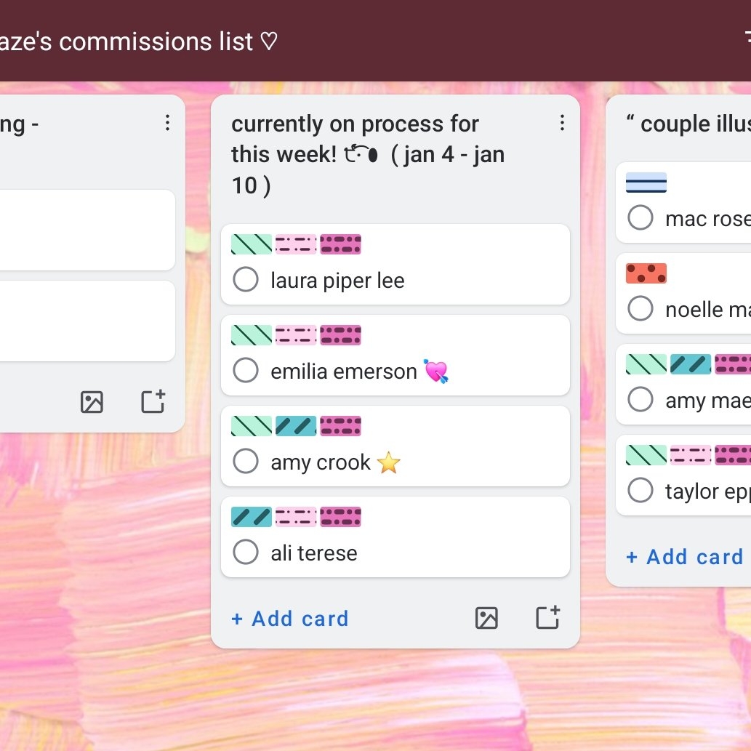Mark laura piper lee card complete

pyautogui.click(x=246, y=281)
